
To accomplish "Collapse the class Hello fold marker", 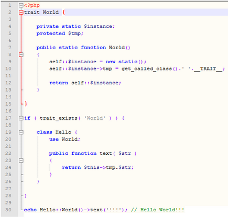I will (x=21, y=132).
